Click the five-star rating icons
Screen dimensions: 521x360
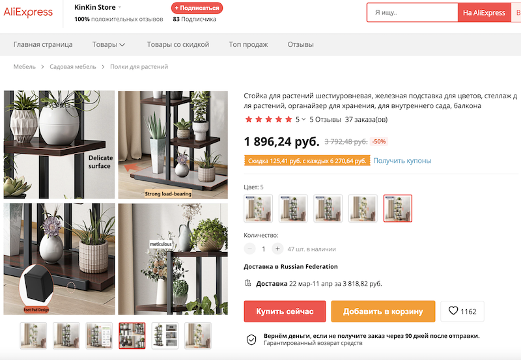(x=268, y=120)
